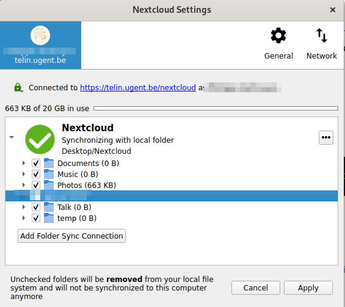Select the Photos (663 KB) tree item
The width and height of the screenshot is (345, 307).
click(87, 185)
